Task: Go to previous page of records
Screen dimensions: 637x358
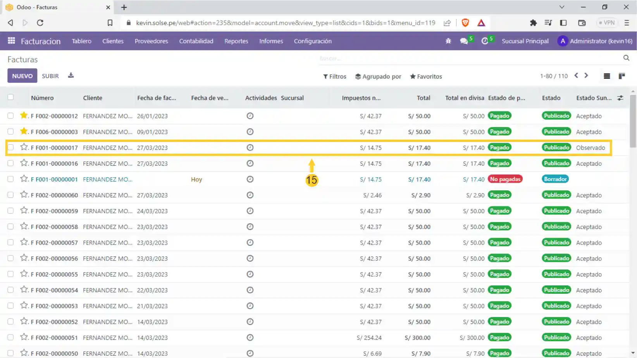Action: point(576,76)
